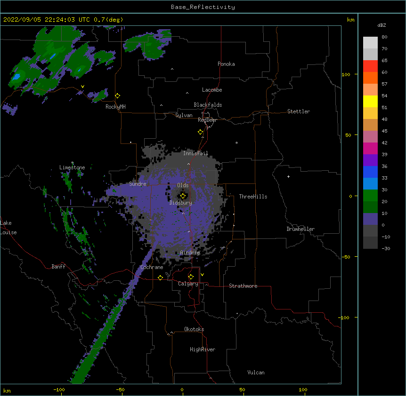Viewport: 406px width, 396px height.
Task: Pick the red 60-65 dBZ legend swatch
Action: (370, 66)
